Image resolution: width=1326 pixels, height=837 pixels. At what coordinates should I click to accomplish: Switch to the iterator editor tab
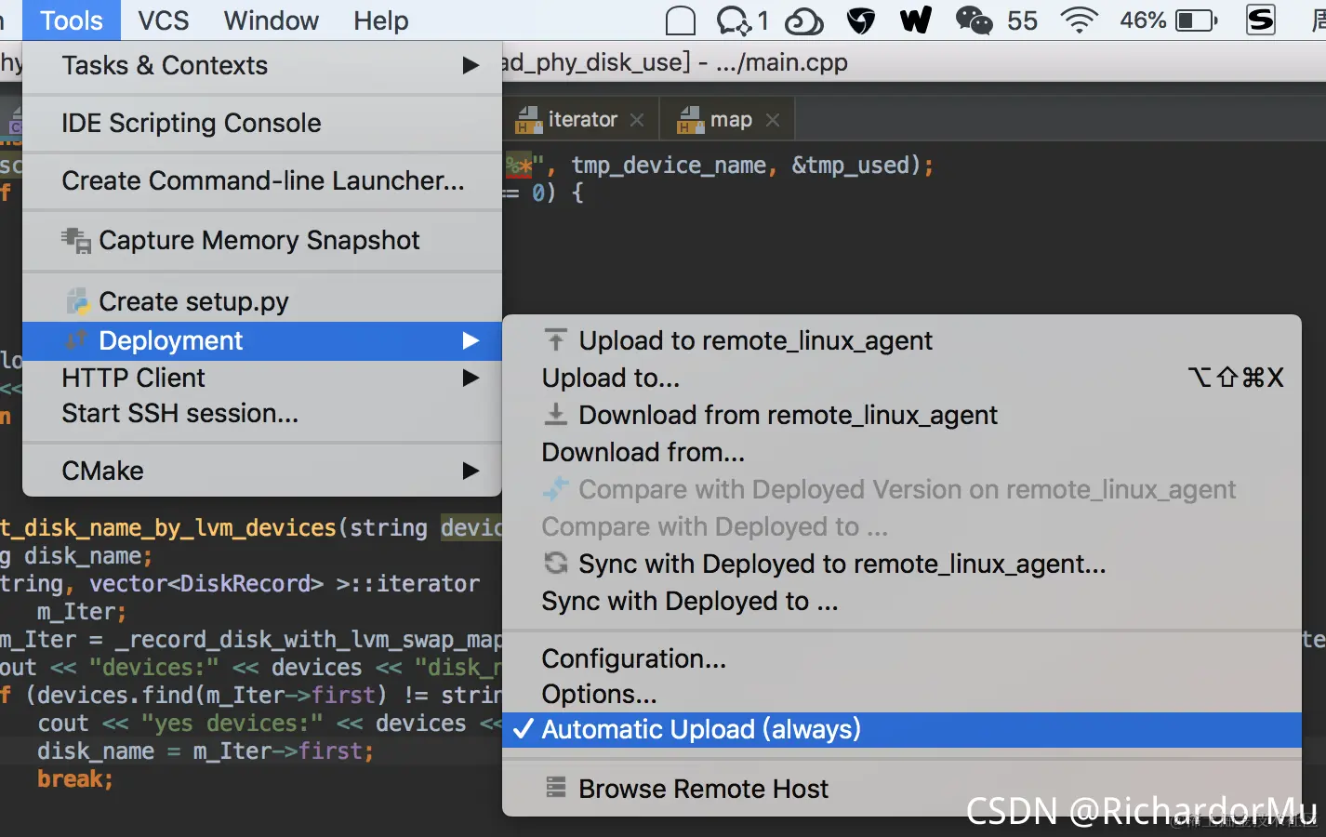582,119
